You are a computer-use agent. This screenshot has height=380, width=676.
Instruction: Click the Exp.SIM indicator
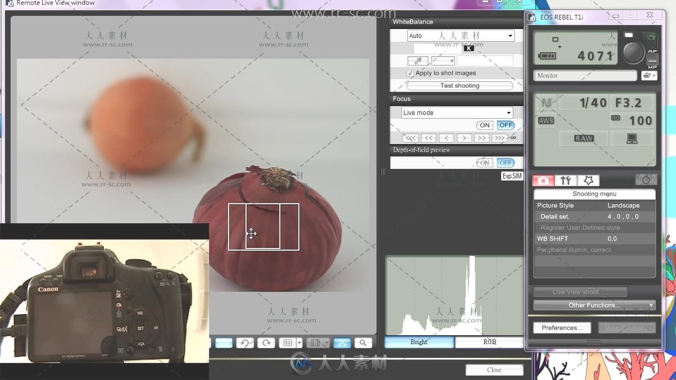512,176
